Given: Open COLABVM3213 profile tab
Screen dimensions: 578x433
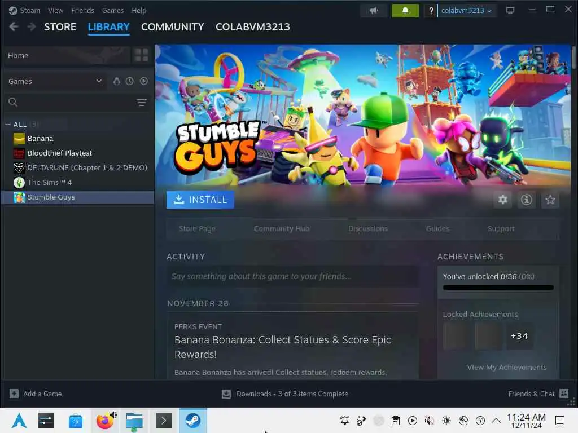Looking at the screenshot, I should coord(253,27).
